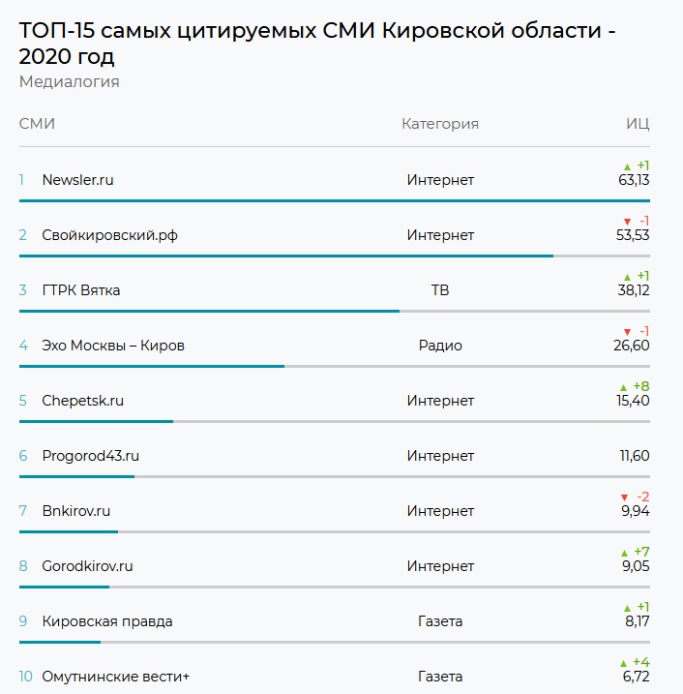This screenshot has width=683, height=694.
Task: Click the green +8 arrow for Chepetsk.ru
Action: pyautogui.click(x=623, y=387)
